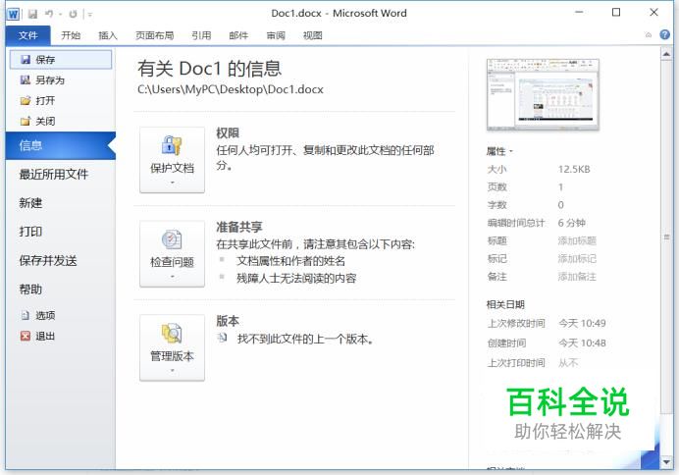Switch to the 开始 tab
Image resolution: width=679 pixels, height=475 pixels.
[71, 35]
